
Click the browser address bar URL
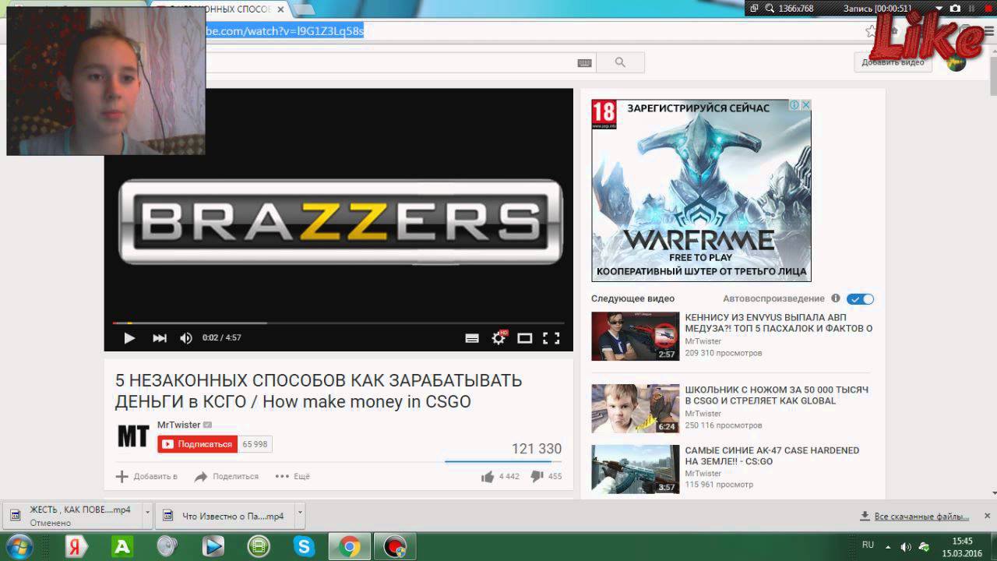coord(285,31)
